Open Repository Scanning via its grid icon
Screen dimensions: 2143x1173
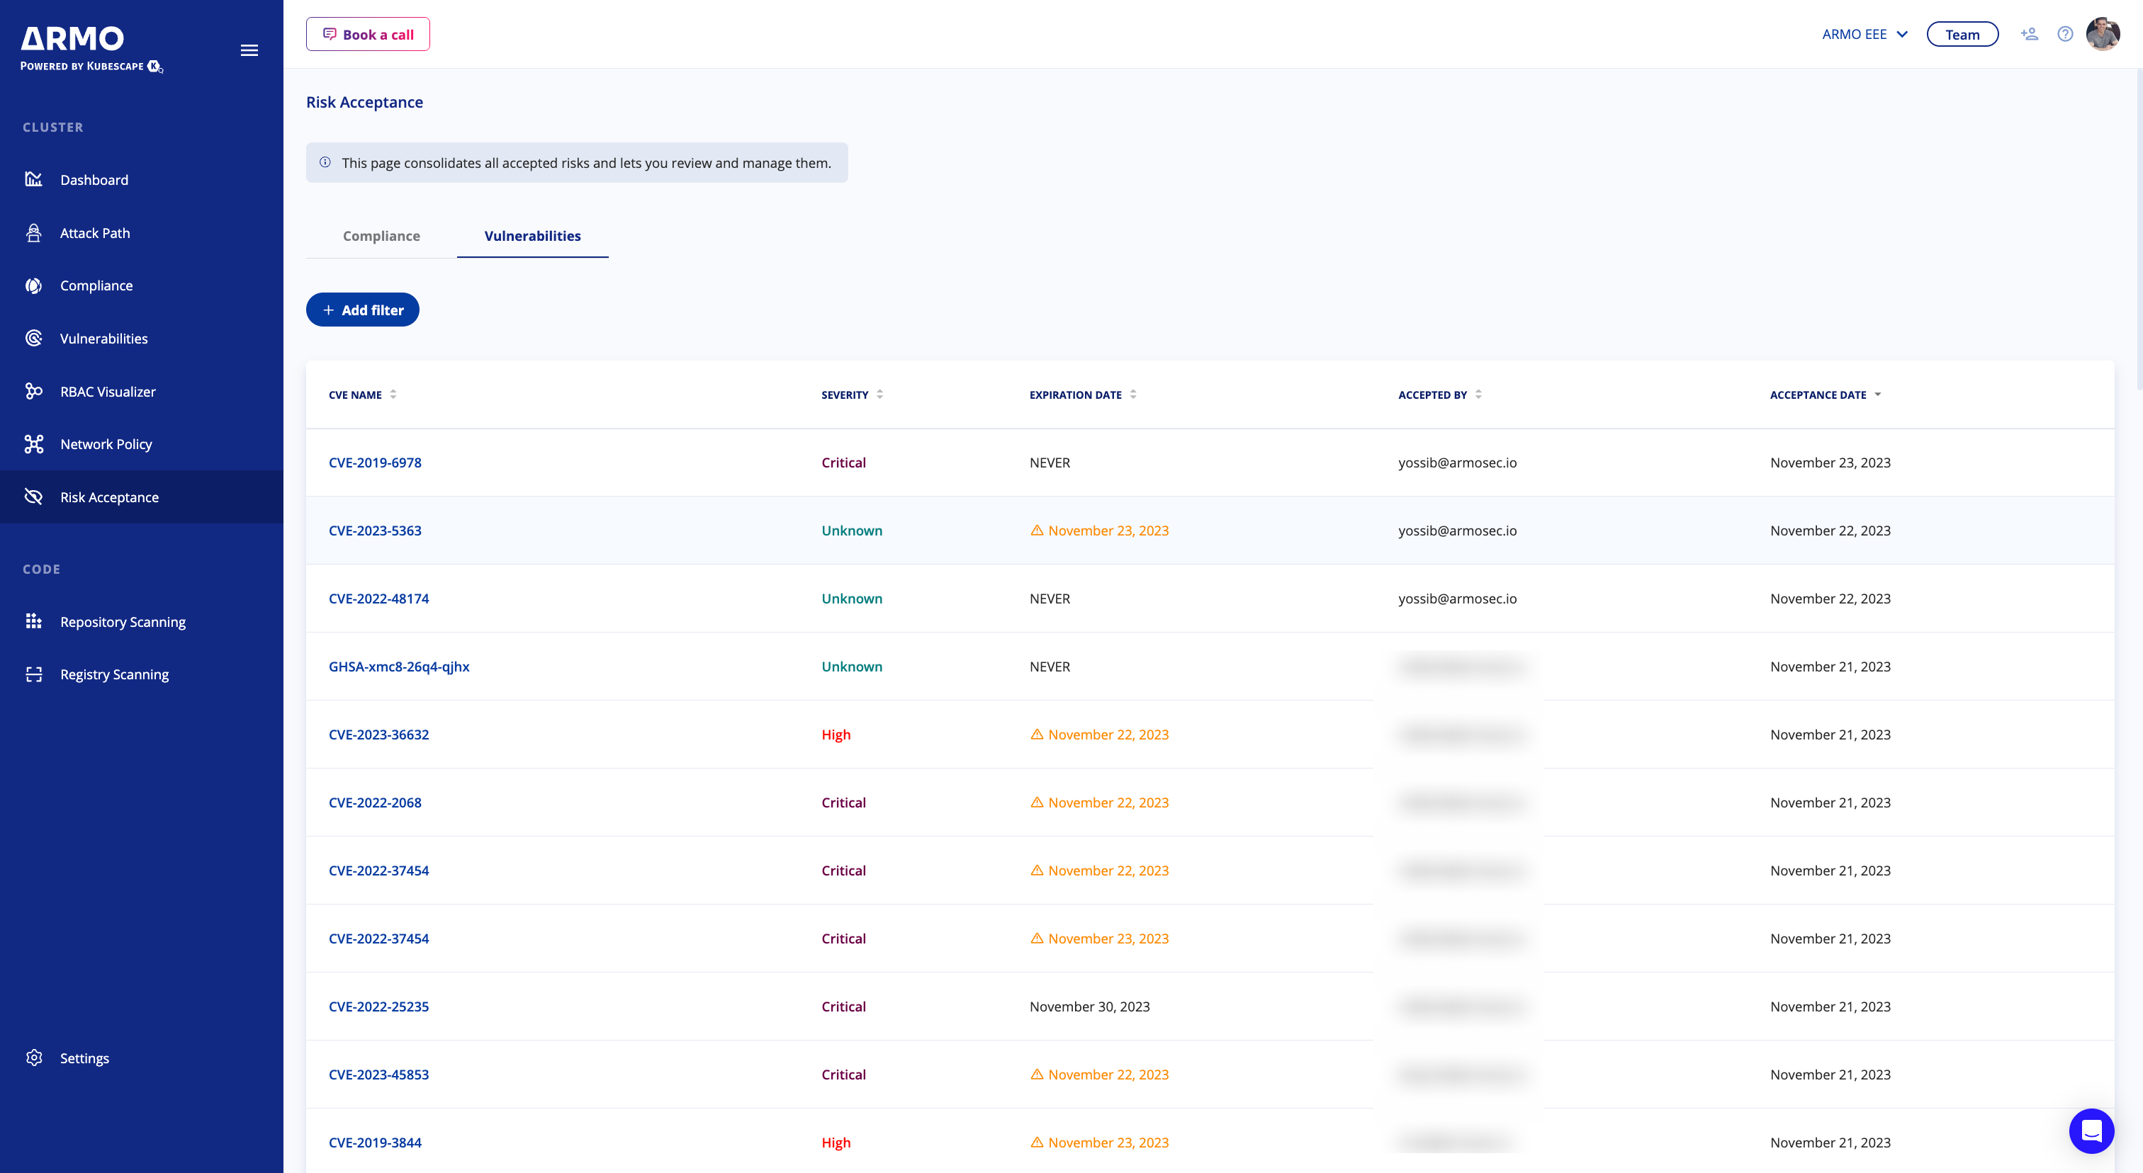click(x=33, y=621)
